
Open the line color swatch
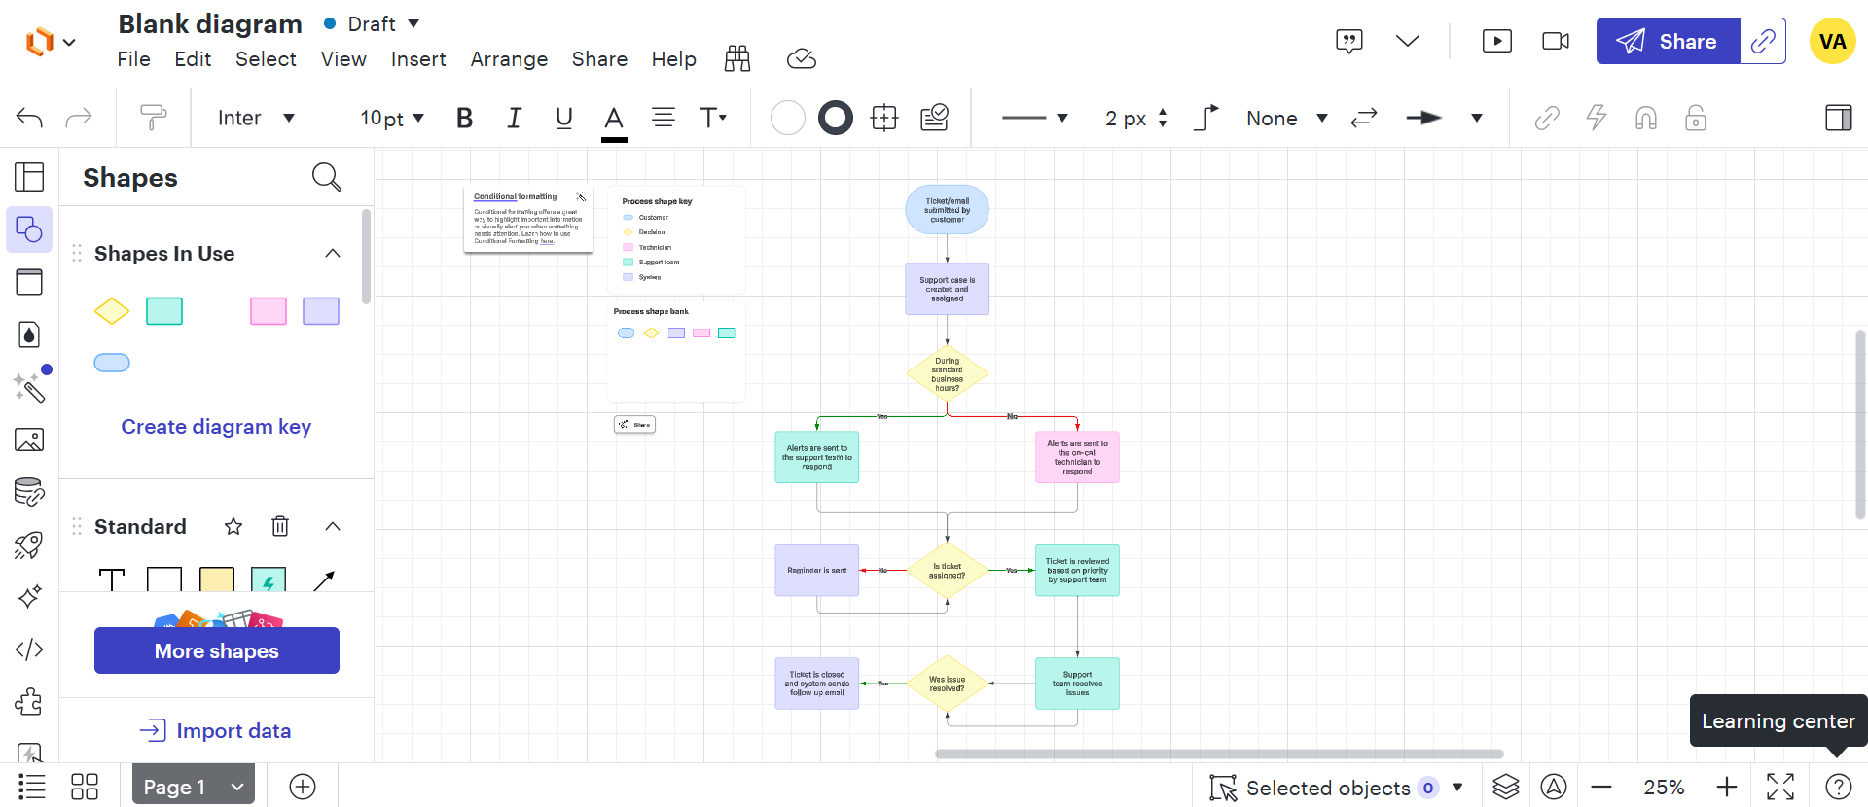point(836,119)
